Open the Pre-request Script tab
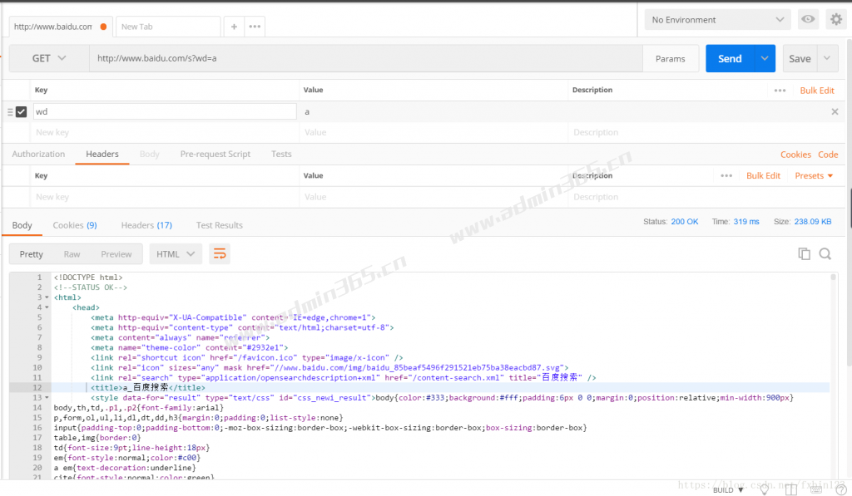The image size is (852, 496). coord(215,155)
